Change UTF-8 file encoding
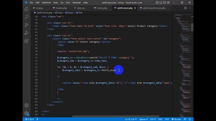This screenshot has height=121, width=216. coord(153,119)
